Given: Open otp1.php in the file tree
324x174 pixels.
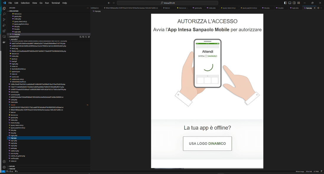Looking at the screenshot, I should [14, 141].
